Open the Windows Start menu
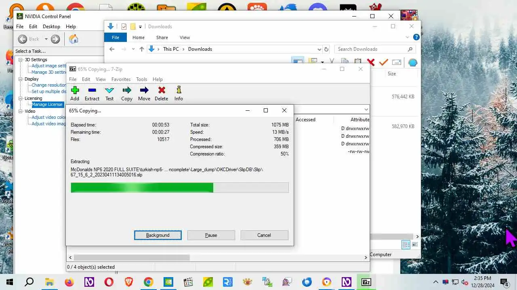The width and height of the screenshot is (517, 290). 10,282
